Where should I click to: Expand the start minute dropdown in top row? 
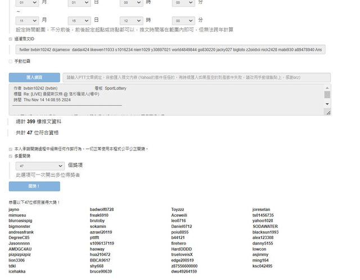(x=183, y=3)
